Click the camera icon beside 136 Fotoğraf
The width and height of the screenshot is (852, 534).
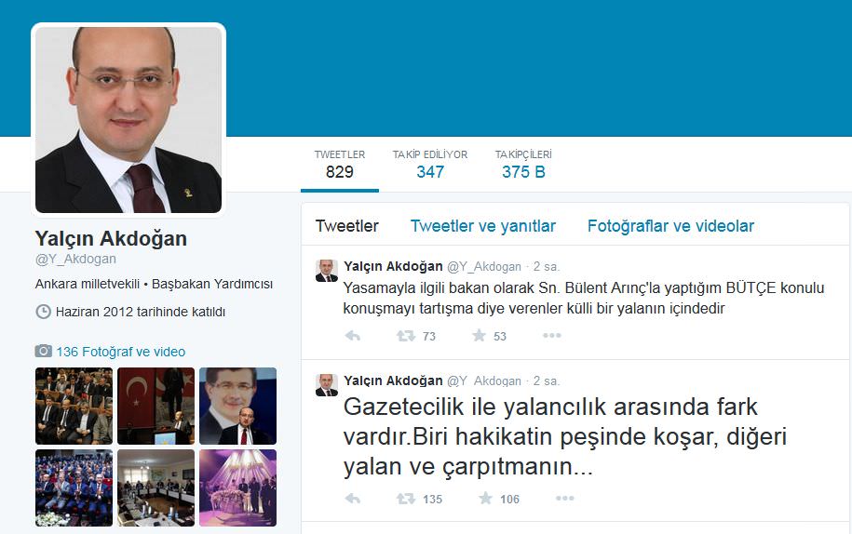pyautogui.click(x=44, y=351)
